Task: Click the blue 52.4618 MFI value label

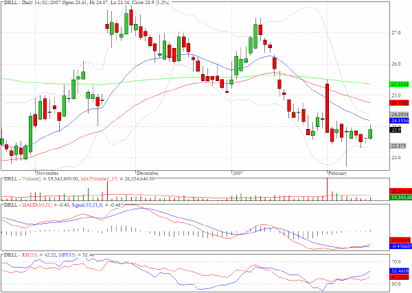Action: coord(400,271)
